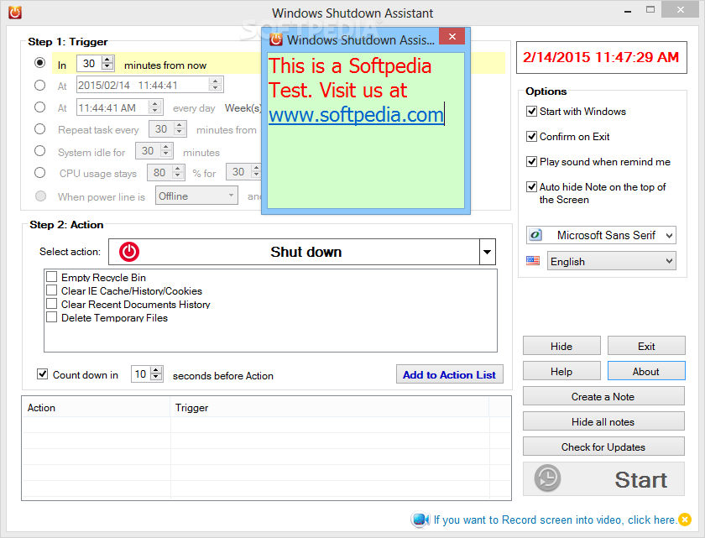Click the System idle 30 minutes spinner
Screen dimensions: 705x538
pos(166,150)
